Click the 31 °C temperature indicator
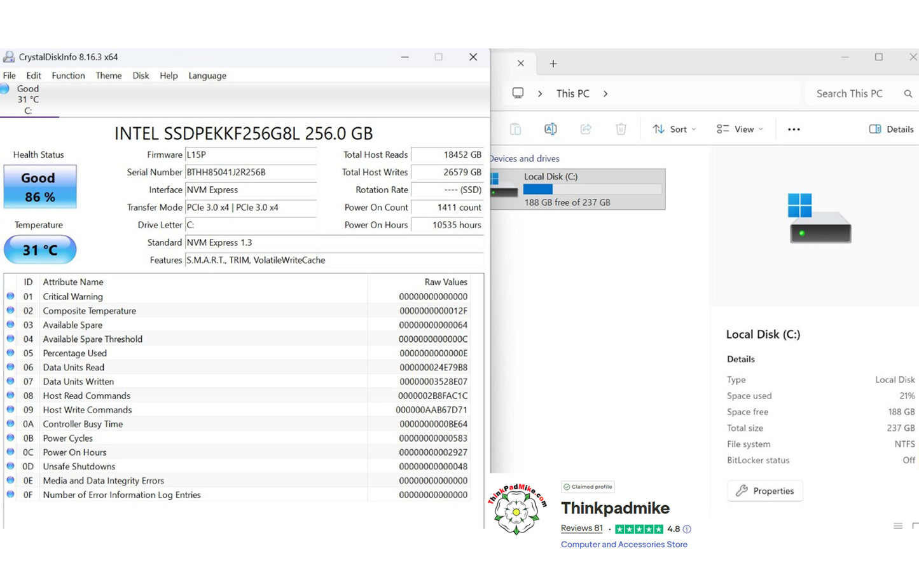Screen dimensions: 919x577 click(40, 250)
